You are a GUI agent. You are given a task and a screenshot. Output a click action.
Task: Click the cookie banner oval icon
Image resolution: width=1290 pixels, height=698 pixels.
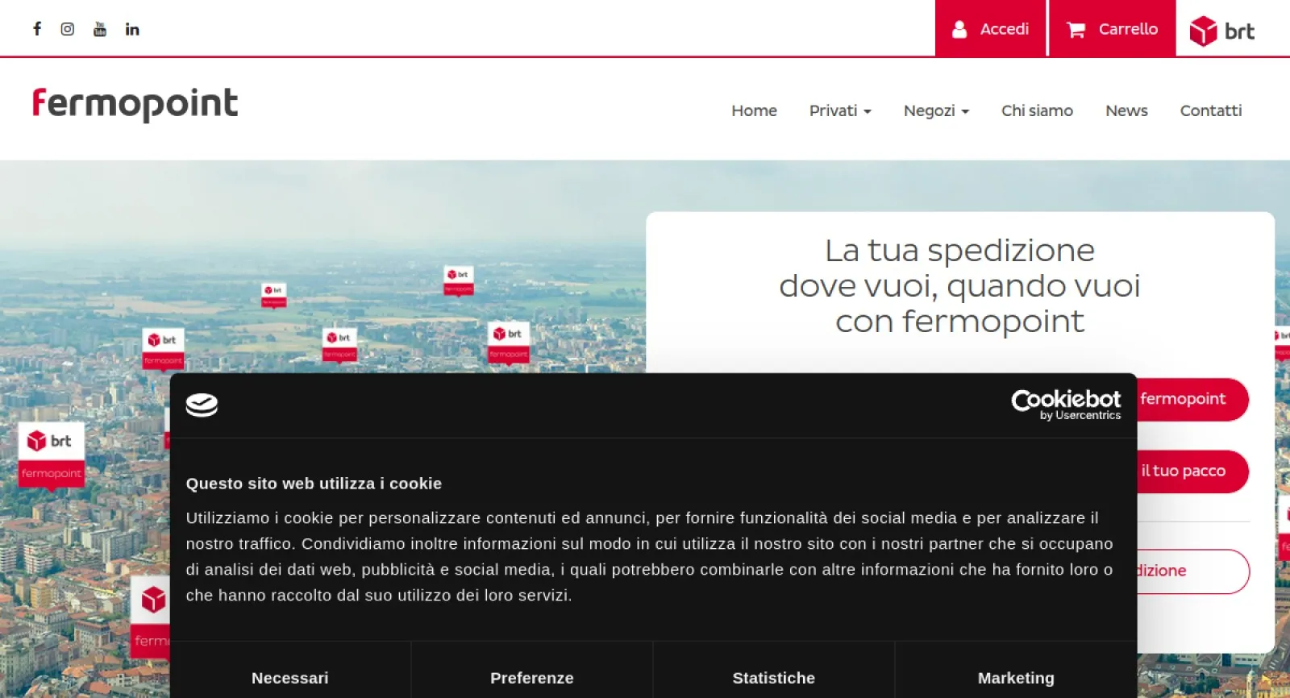[202, 405]
